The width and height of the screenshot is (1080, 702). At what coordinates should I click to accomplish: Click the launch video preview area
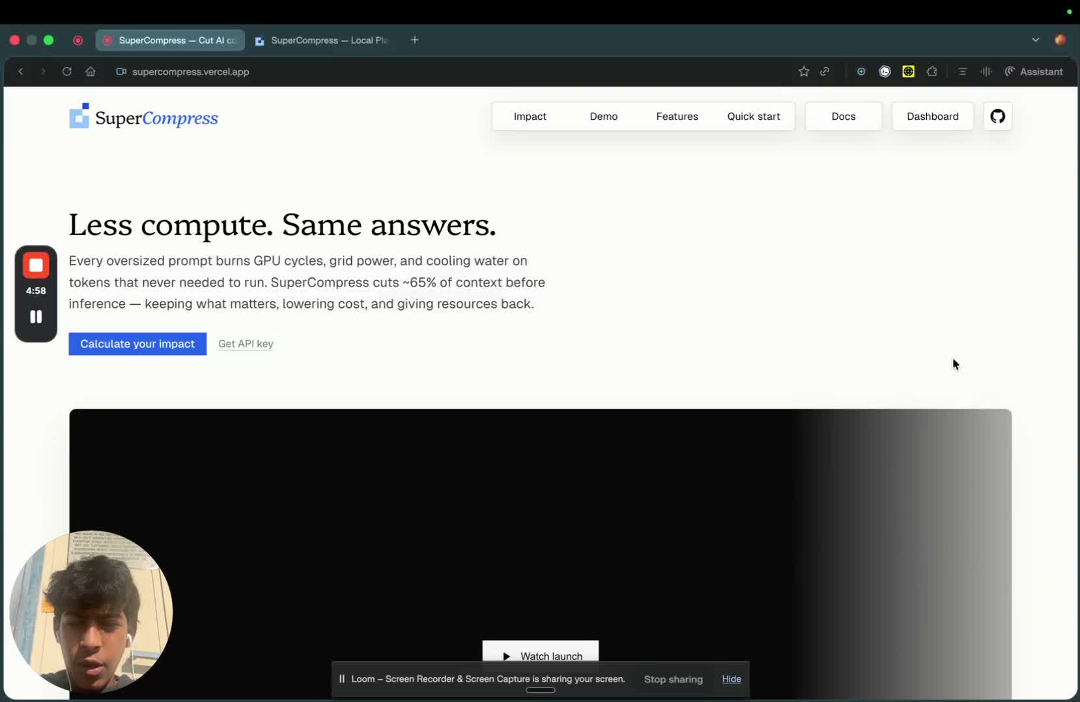tap(540, 554)
